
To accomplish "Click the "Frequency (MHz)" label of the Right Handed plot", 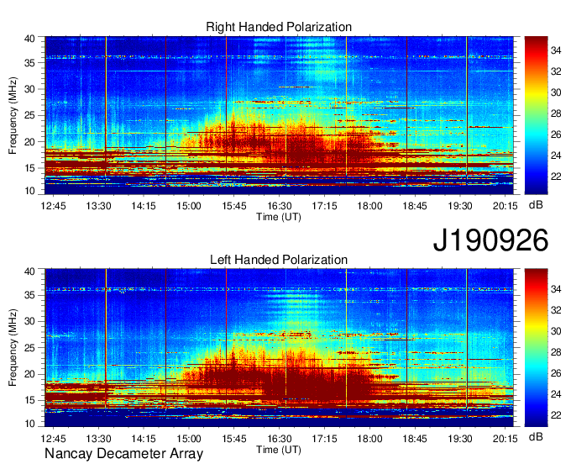I will (x=13, y=115).
